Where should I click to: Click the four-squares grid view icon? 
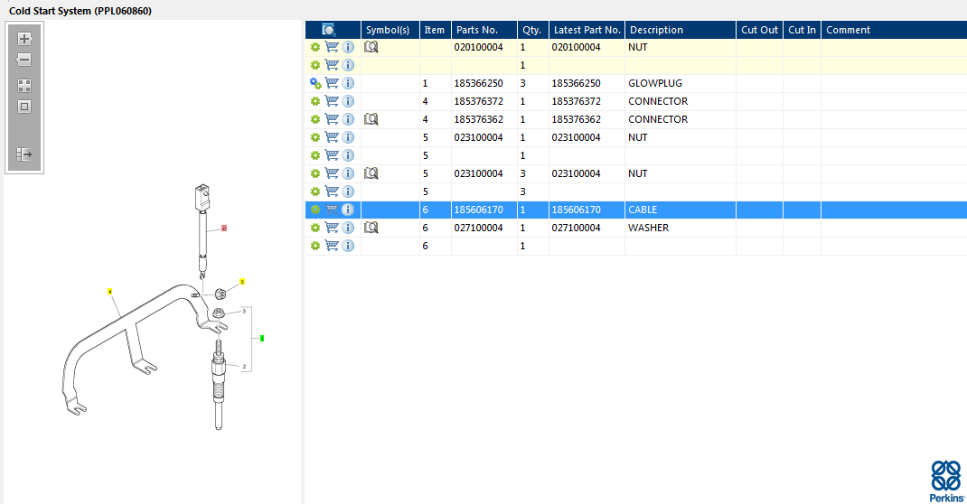coord(24,86)
